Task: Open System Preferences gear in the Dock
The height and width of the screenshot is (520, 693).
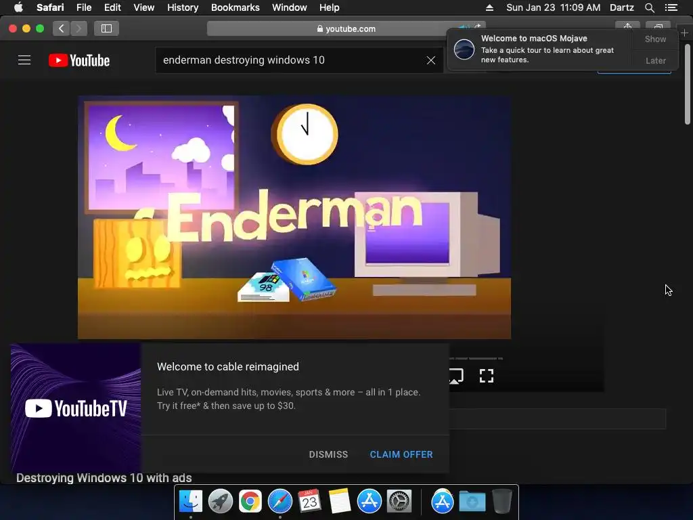Action: (x=399, y=501)
